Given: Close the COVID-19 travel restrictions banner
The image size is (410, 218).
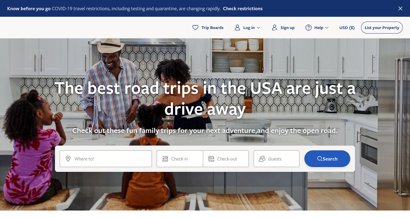Looking at the screenshot, I should [400, 9].
